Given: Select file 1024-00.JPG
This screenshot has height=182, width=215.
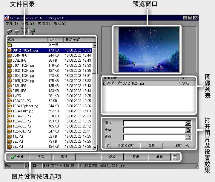Looking at the screenshot, I should coord(50,101).
